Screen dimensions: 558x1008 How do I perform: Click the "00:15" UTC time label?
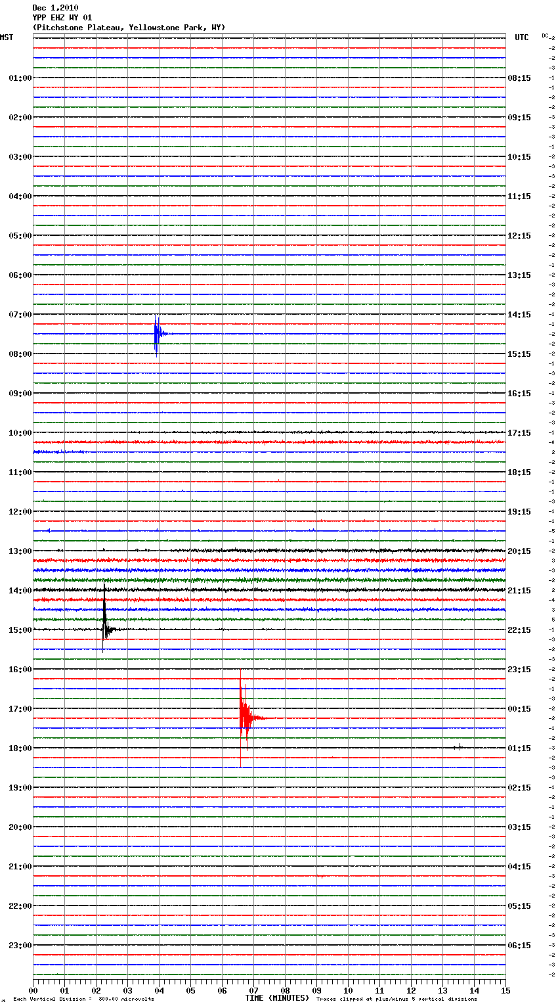point(519,709)
